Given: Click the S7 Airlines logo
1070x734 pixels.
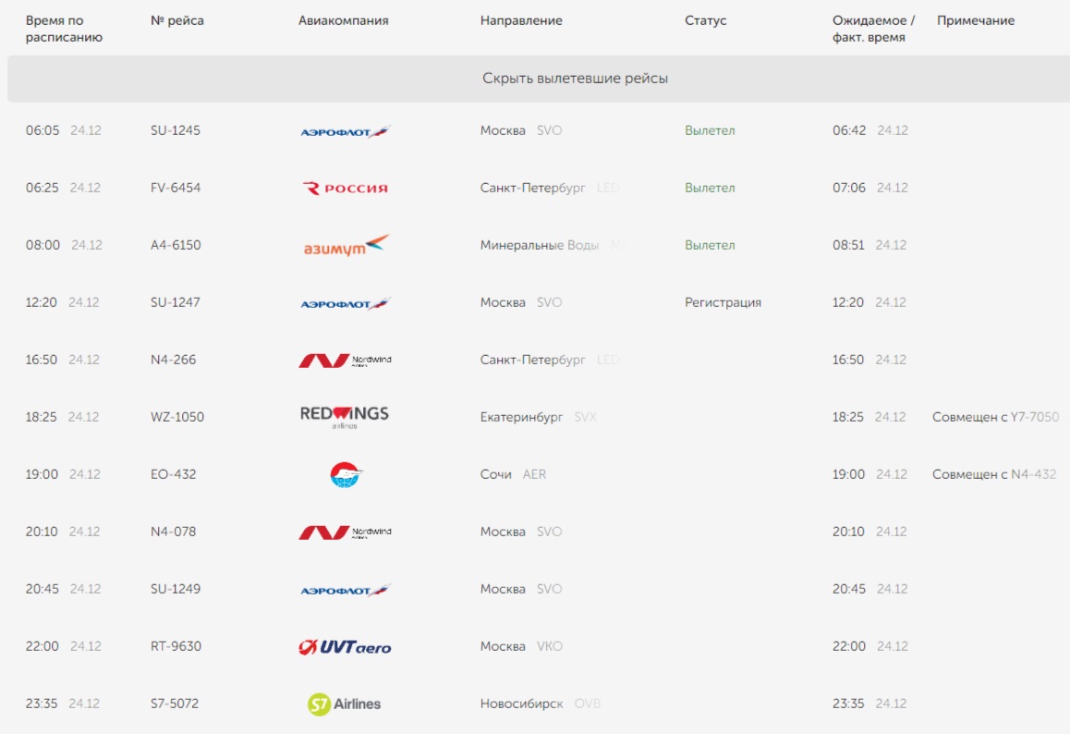Looking at the screenshot, I should click(x=345, y=704).
